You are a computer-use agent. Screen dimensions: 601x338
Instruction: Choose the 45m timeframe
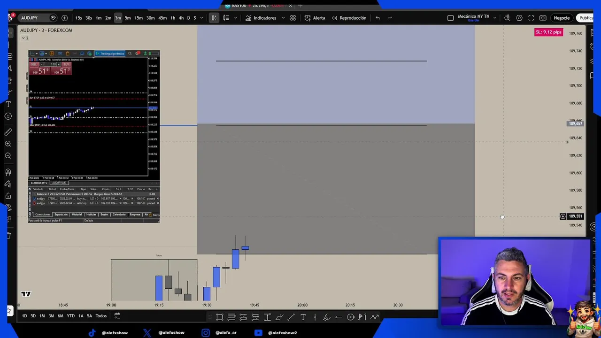(162, 18)
